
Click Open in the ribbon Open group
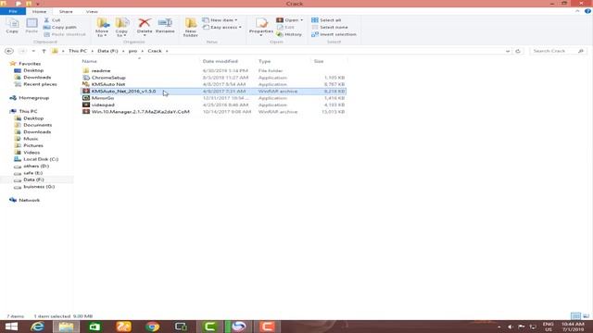(290, 20)
